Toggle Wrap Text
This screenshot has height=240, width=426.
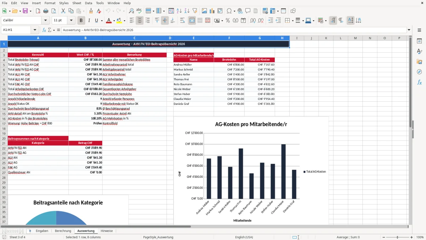pyautogui.click(x=182, y=21)
